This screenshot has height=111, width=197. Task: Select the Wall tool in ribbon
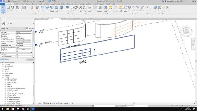pyautogui.click(x=8, y=8)
